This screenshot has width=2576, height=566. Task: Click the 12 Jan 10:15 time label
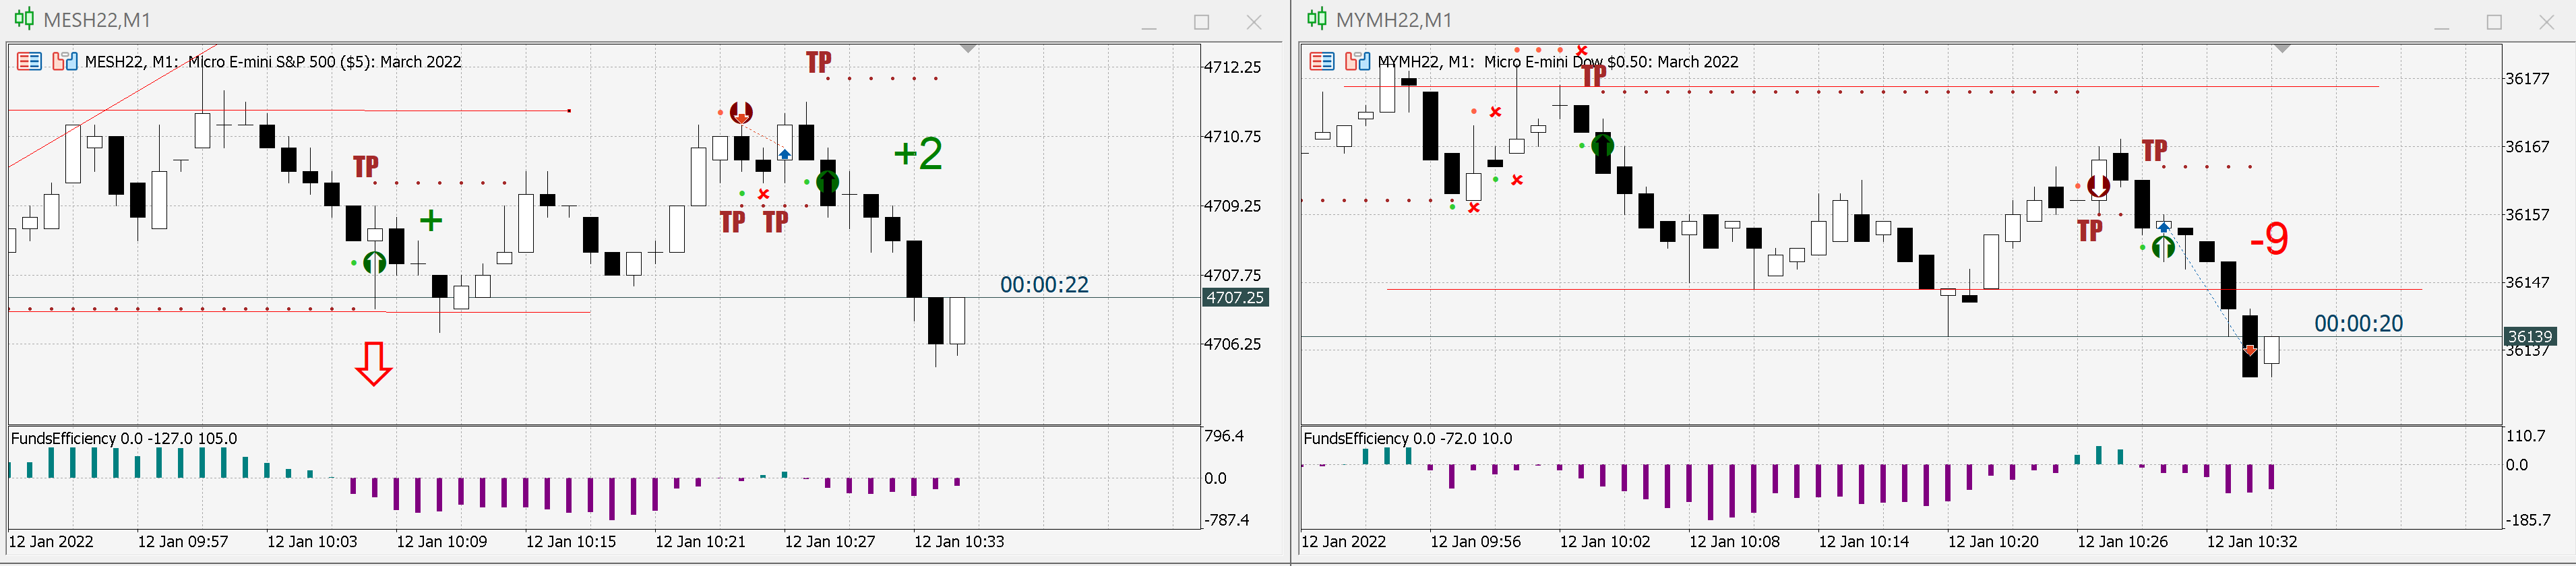point(571,542)
